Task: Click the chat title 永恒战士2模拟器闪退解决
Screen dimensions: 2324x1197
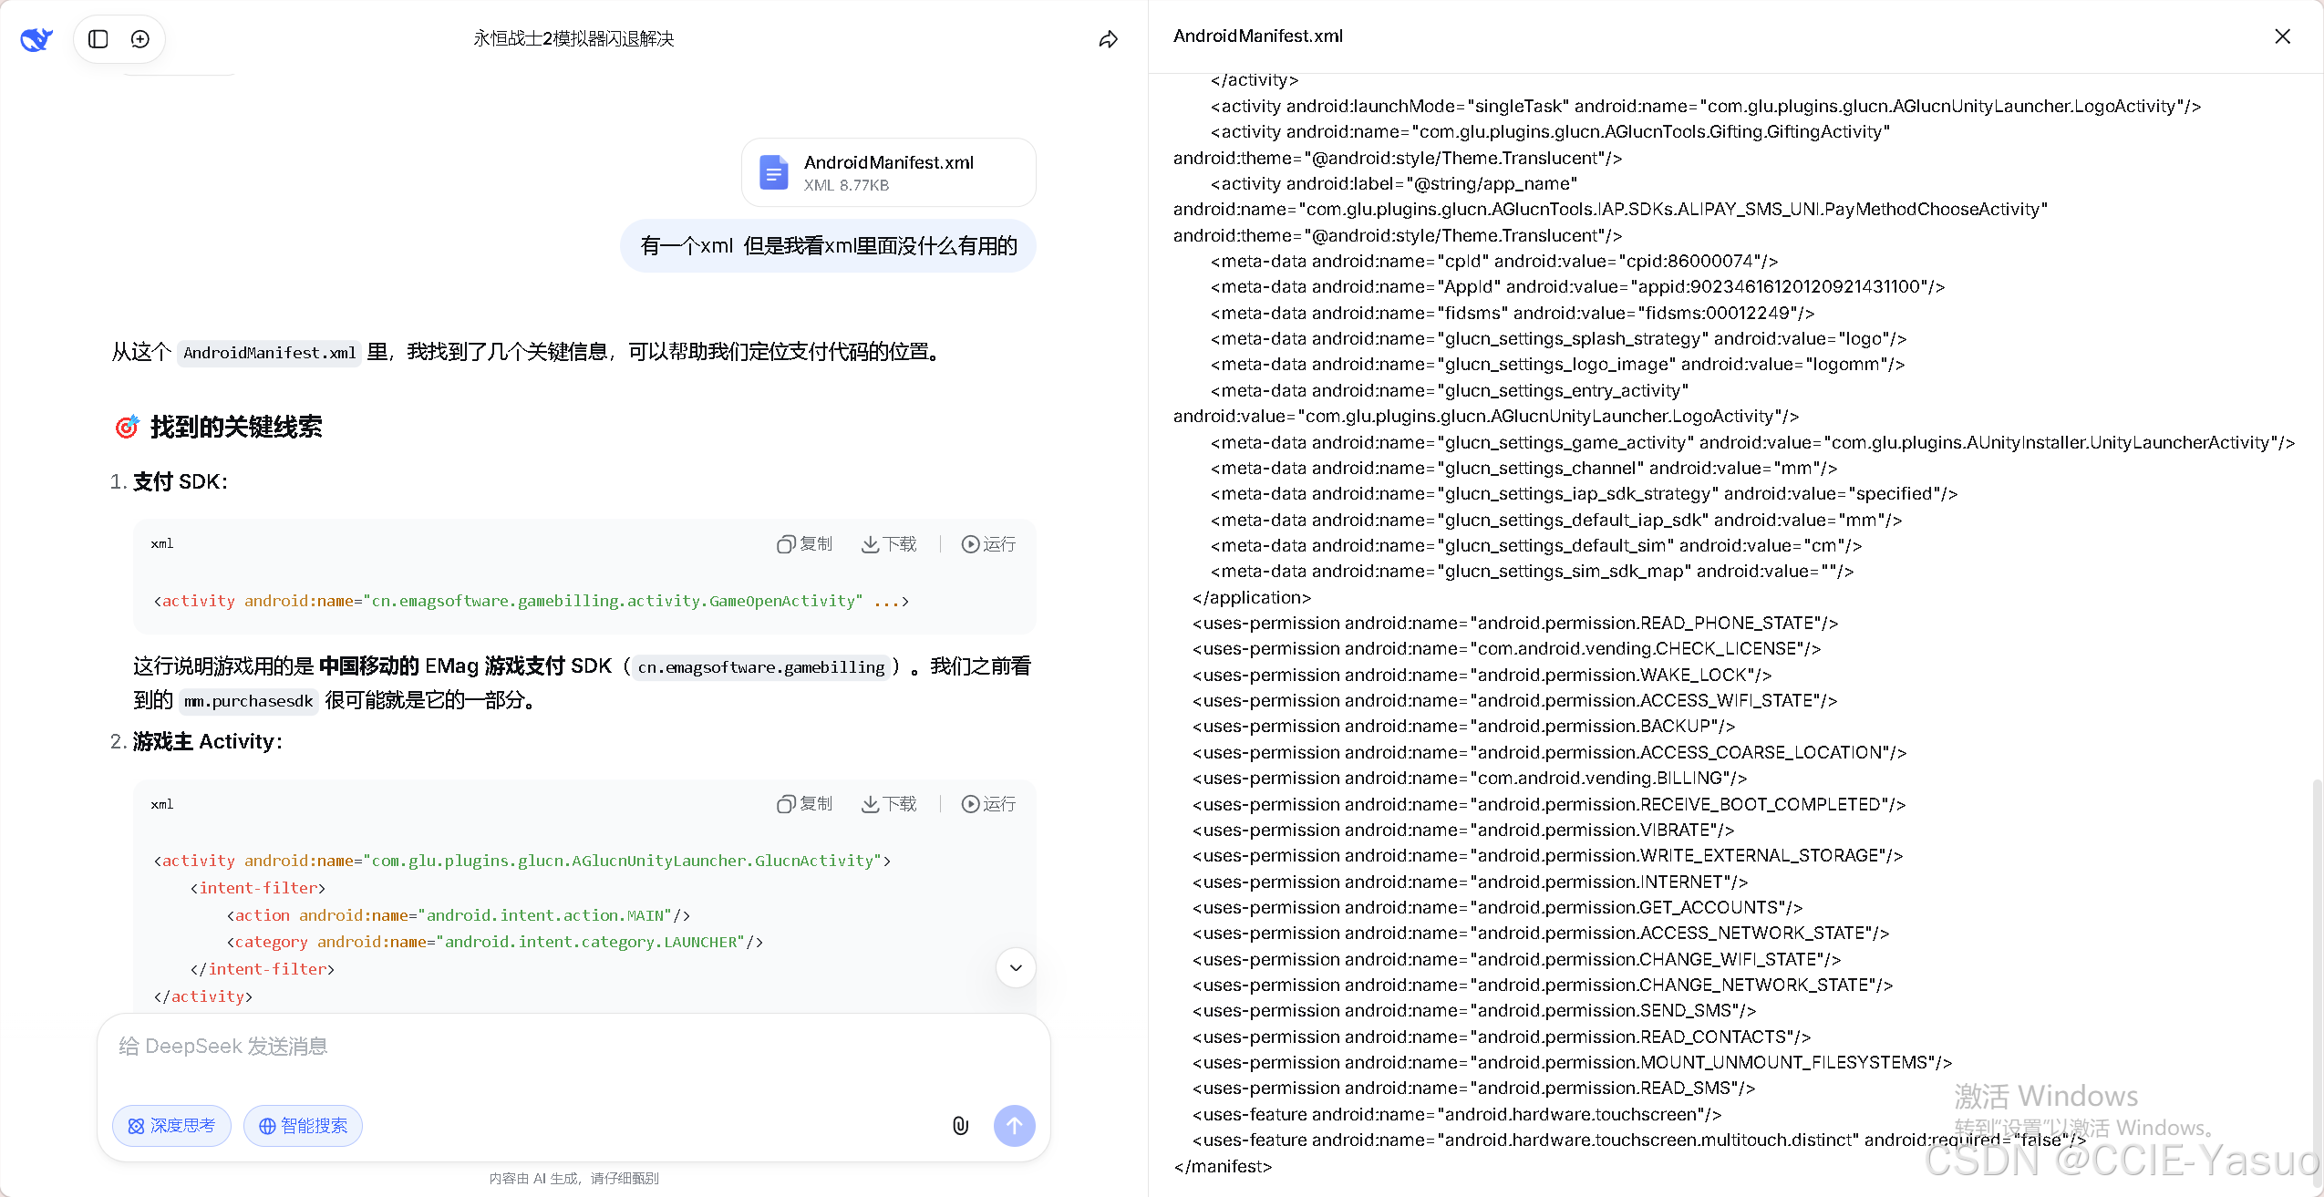Action: 573,38
